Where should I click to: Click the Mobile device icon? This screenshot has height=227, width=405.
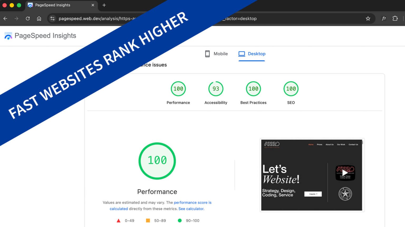tap(208, 54)
